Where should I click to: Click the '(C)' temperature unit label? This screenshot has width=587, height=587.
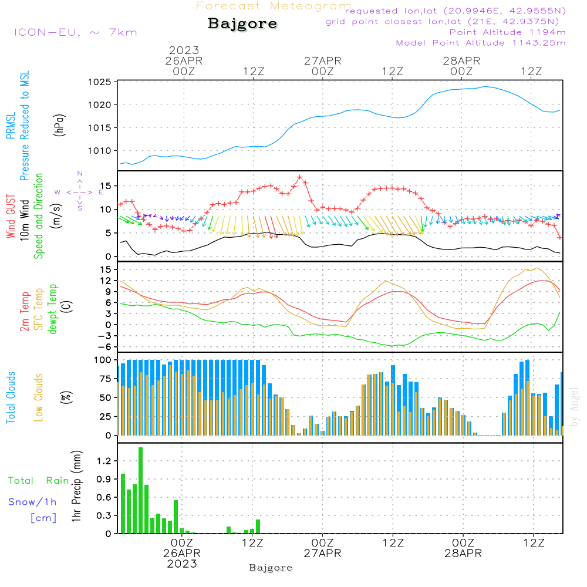coord(67,307)
